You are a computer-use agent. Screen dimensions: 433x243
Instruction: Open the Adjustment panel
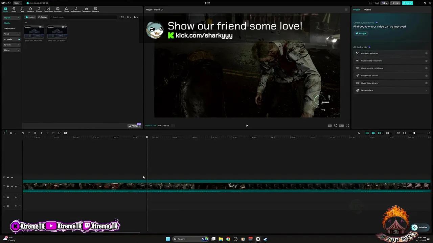click(x=76, y=9)
